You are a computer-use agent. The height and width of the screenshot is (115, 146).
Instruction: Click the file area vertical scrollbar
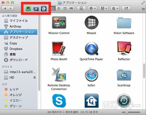point(144,71)
